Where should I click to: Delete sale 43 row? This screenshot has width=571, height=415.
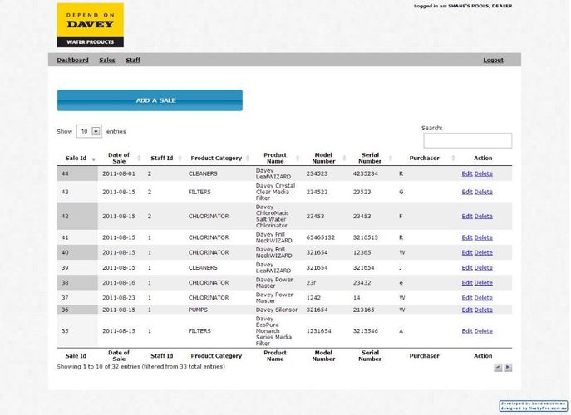pyautogui.click(x=483, y=192)
